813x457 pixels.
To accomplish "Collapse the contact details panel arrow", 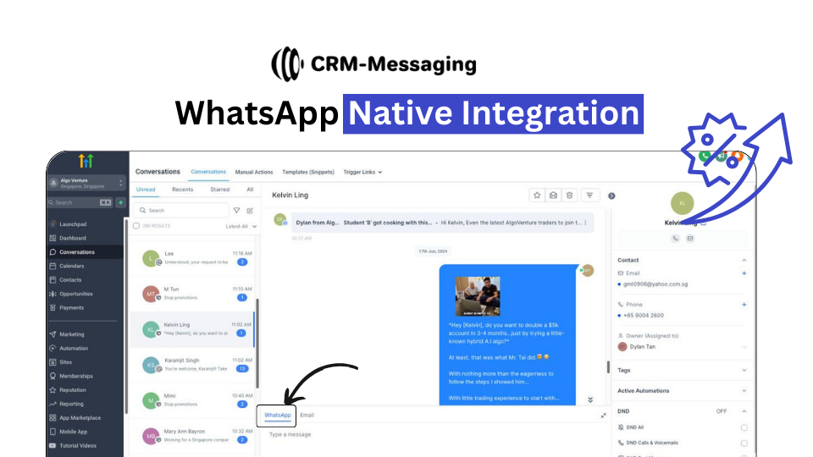I will (611, 195).
